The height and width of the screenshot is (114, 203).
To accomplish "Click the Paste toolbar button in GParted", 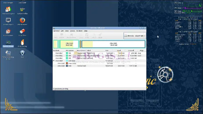I will click(87, 36).
